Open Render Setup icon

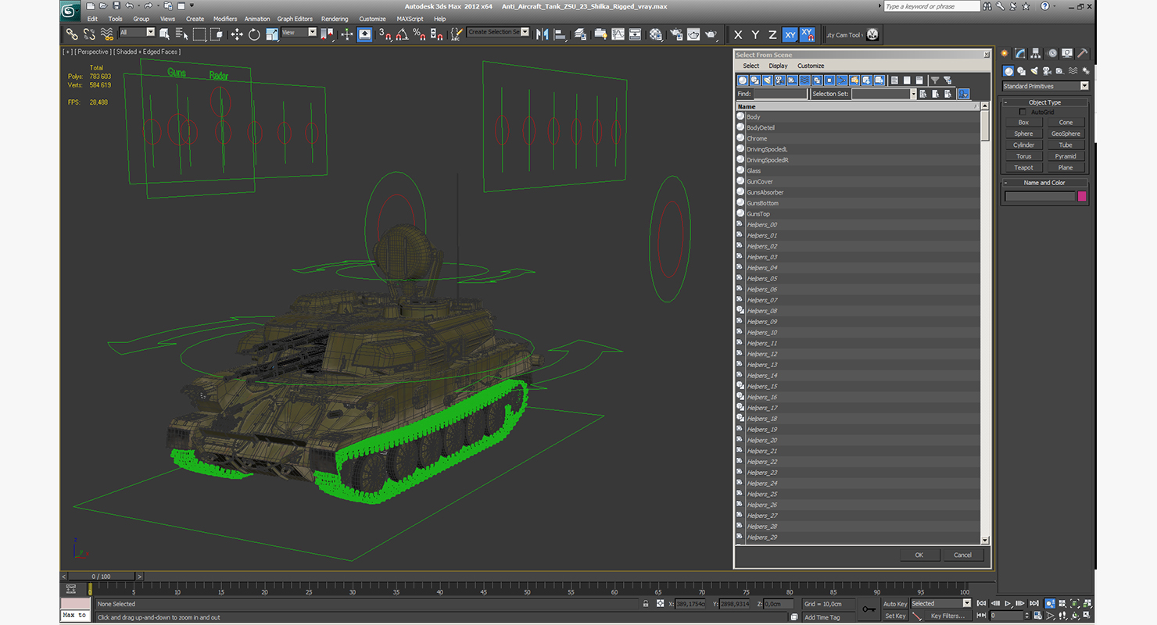coord(675,34)
